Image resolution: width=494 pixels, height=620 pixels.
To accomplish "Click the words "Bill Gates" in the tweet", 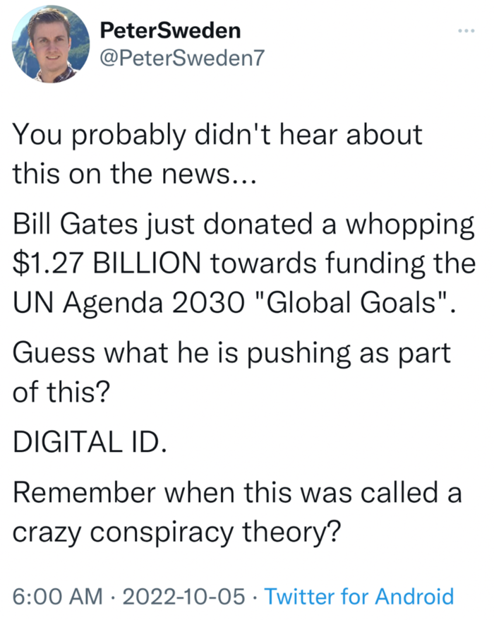I will point(75,224).
